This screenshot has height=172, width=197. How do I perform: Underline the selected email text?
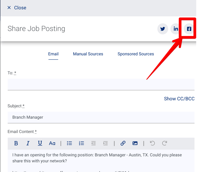[x=40, y=143]
